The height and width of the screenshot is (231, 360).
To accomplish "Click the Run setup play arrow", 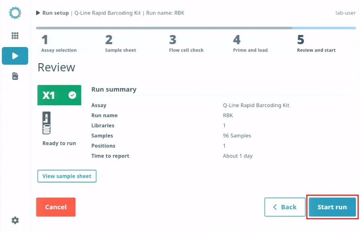I will point(38,13).
